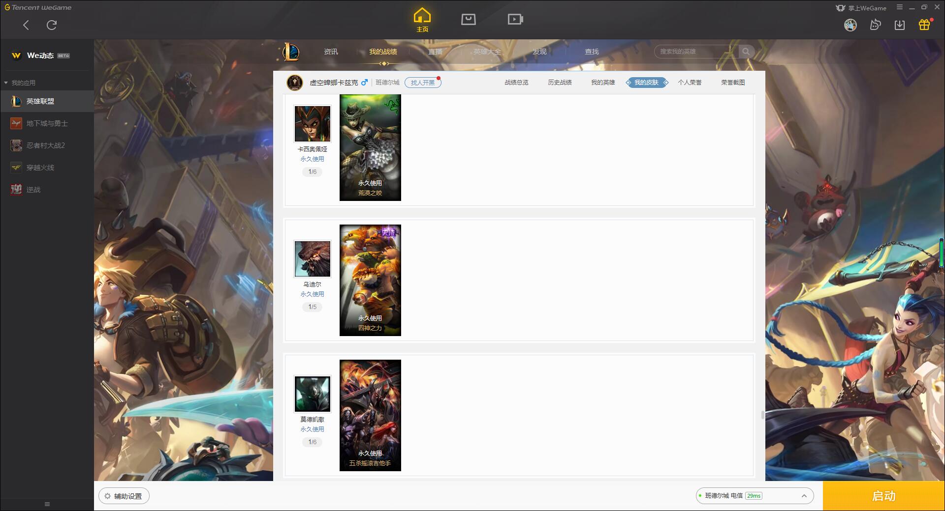Open the video live icon in top bar
The image size is (945, 511).
515,20
